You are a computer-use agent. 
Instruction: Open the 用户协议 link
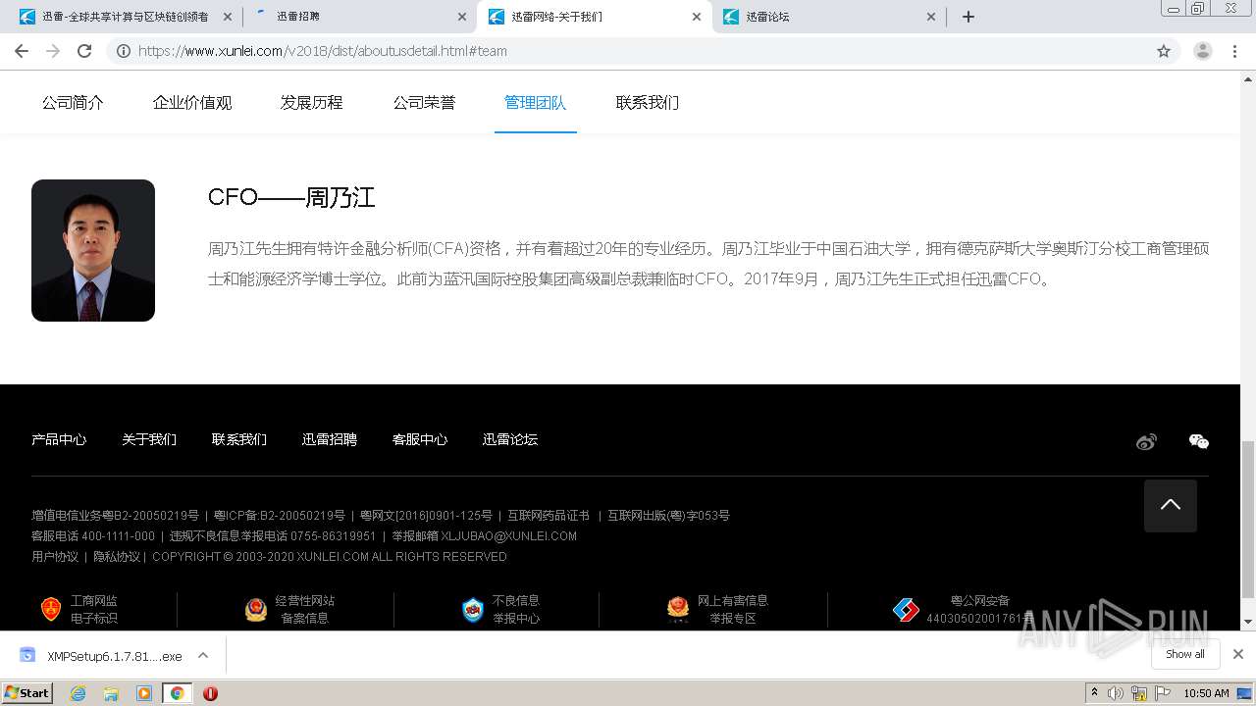55,556
